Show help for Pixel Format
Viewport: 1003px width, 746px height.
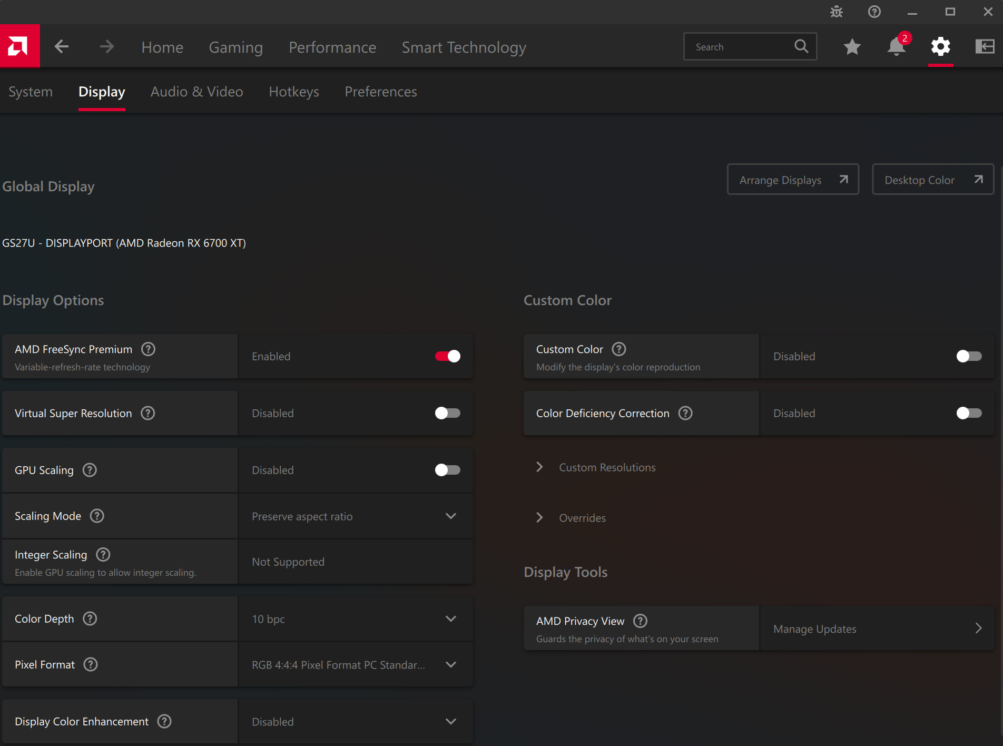tap(91, 664)
